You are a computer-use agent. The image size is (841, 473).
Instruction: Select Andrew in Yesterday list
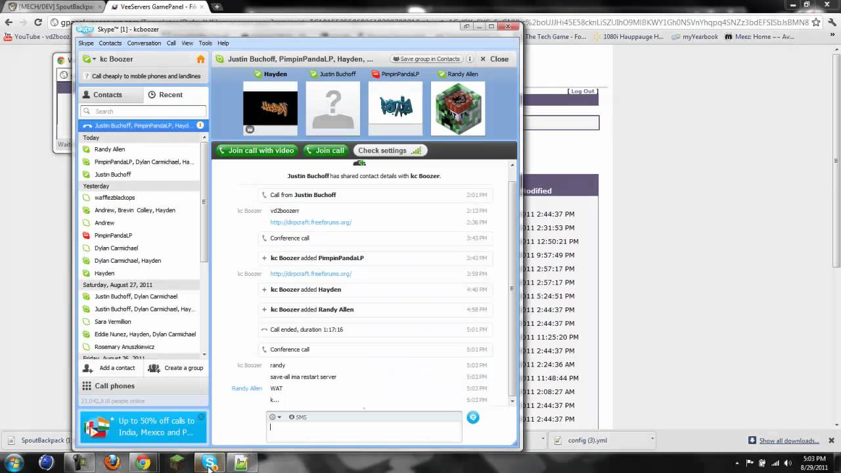(x=139, y=223)
